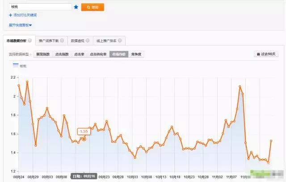Expand the 展开快捷面板 quick panel

20,25
